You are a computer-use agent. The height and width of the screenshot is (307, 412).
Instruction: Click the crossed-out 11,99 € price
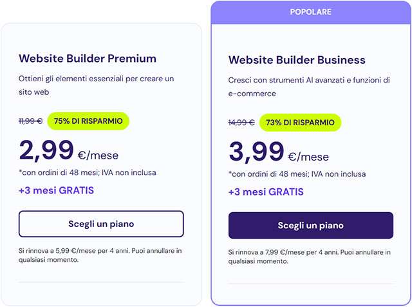tap(31, 121)
